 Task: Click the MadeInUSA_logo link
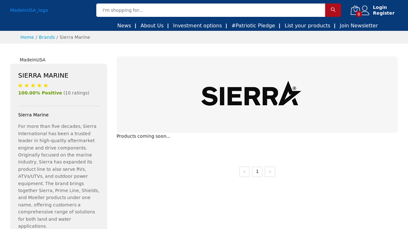[29, 10]
